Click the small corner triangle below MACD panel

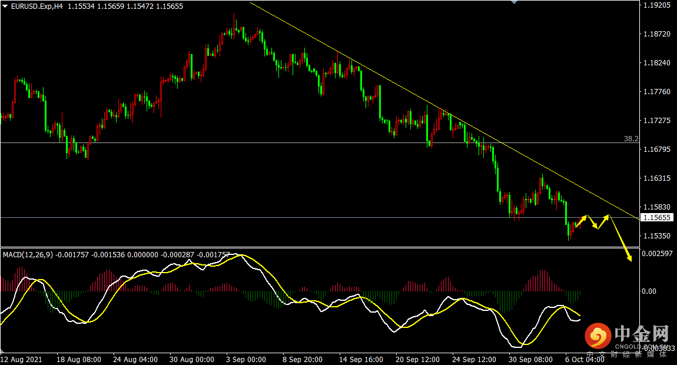[x=2, y=351]
